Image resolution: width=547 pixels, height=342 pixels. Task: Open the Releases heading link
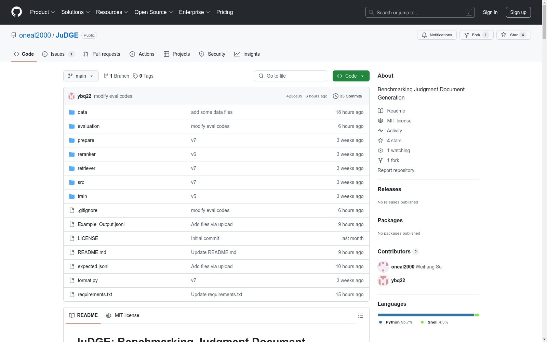tap(389, 189)
